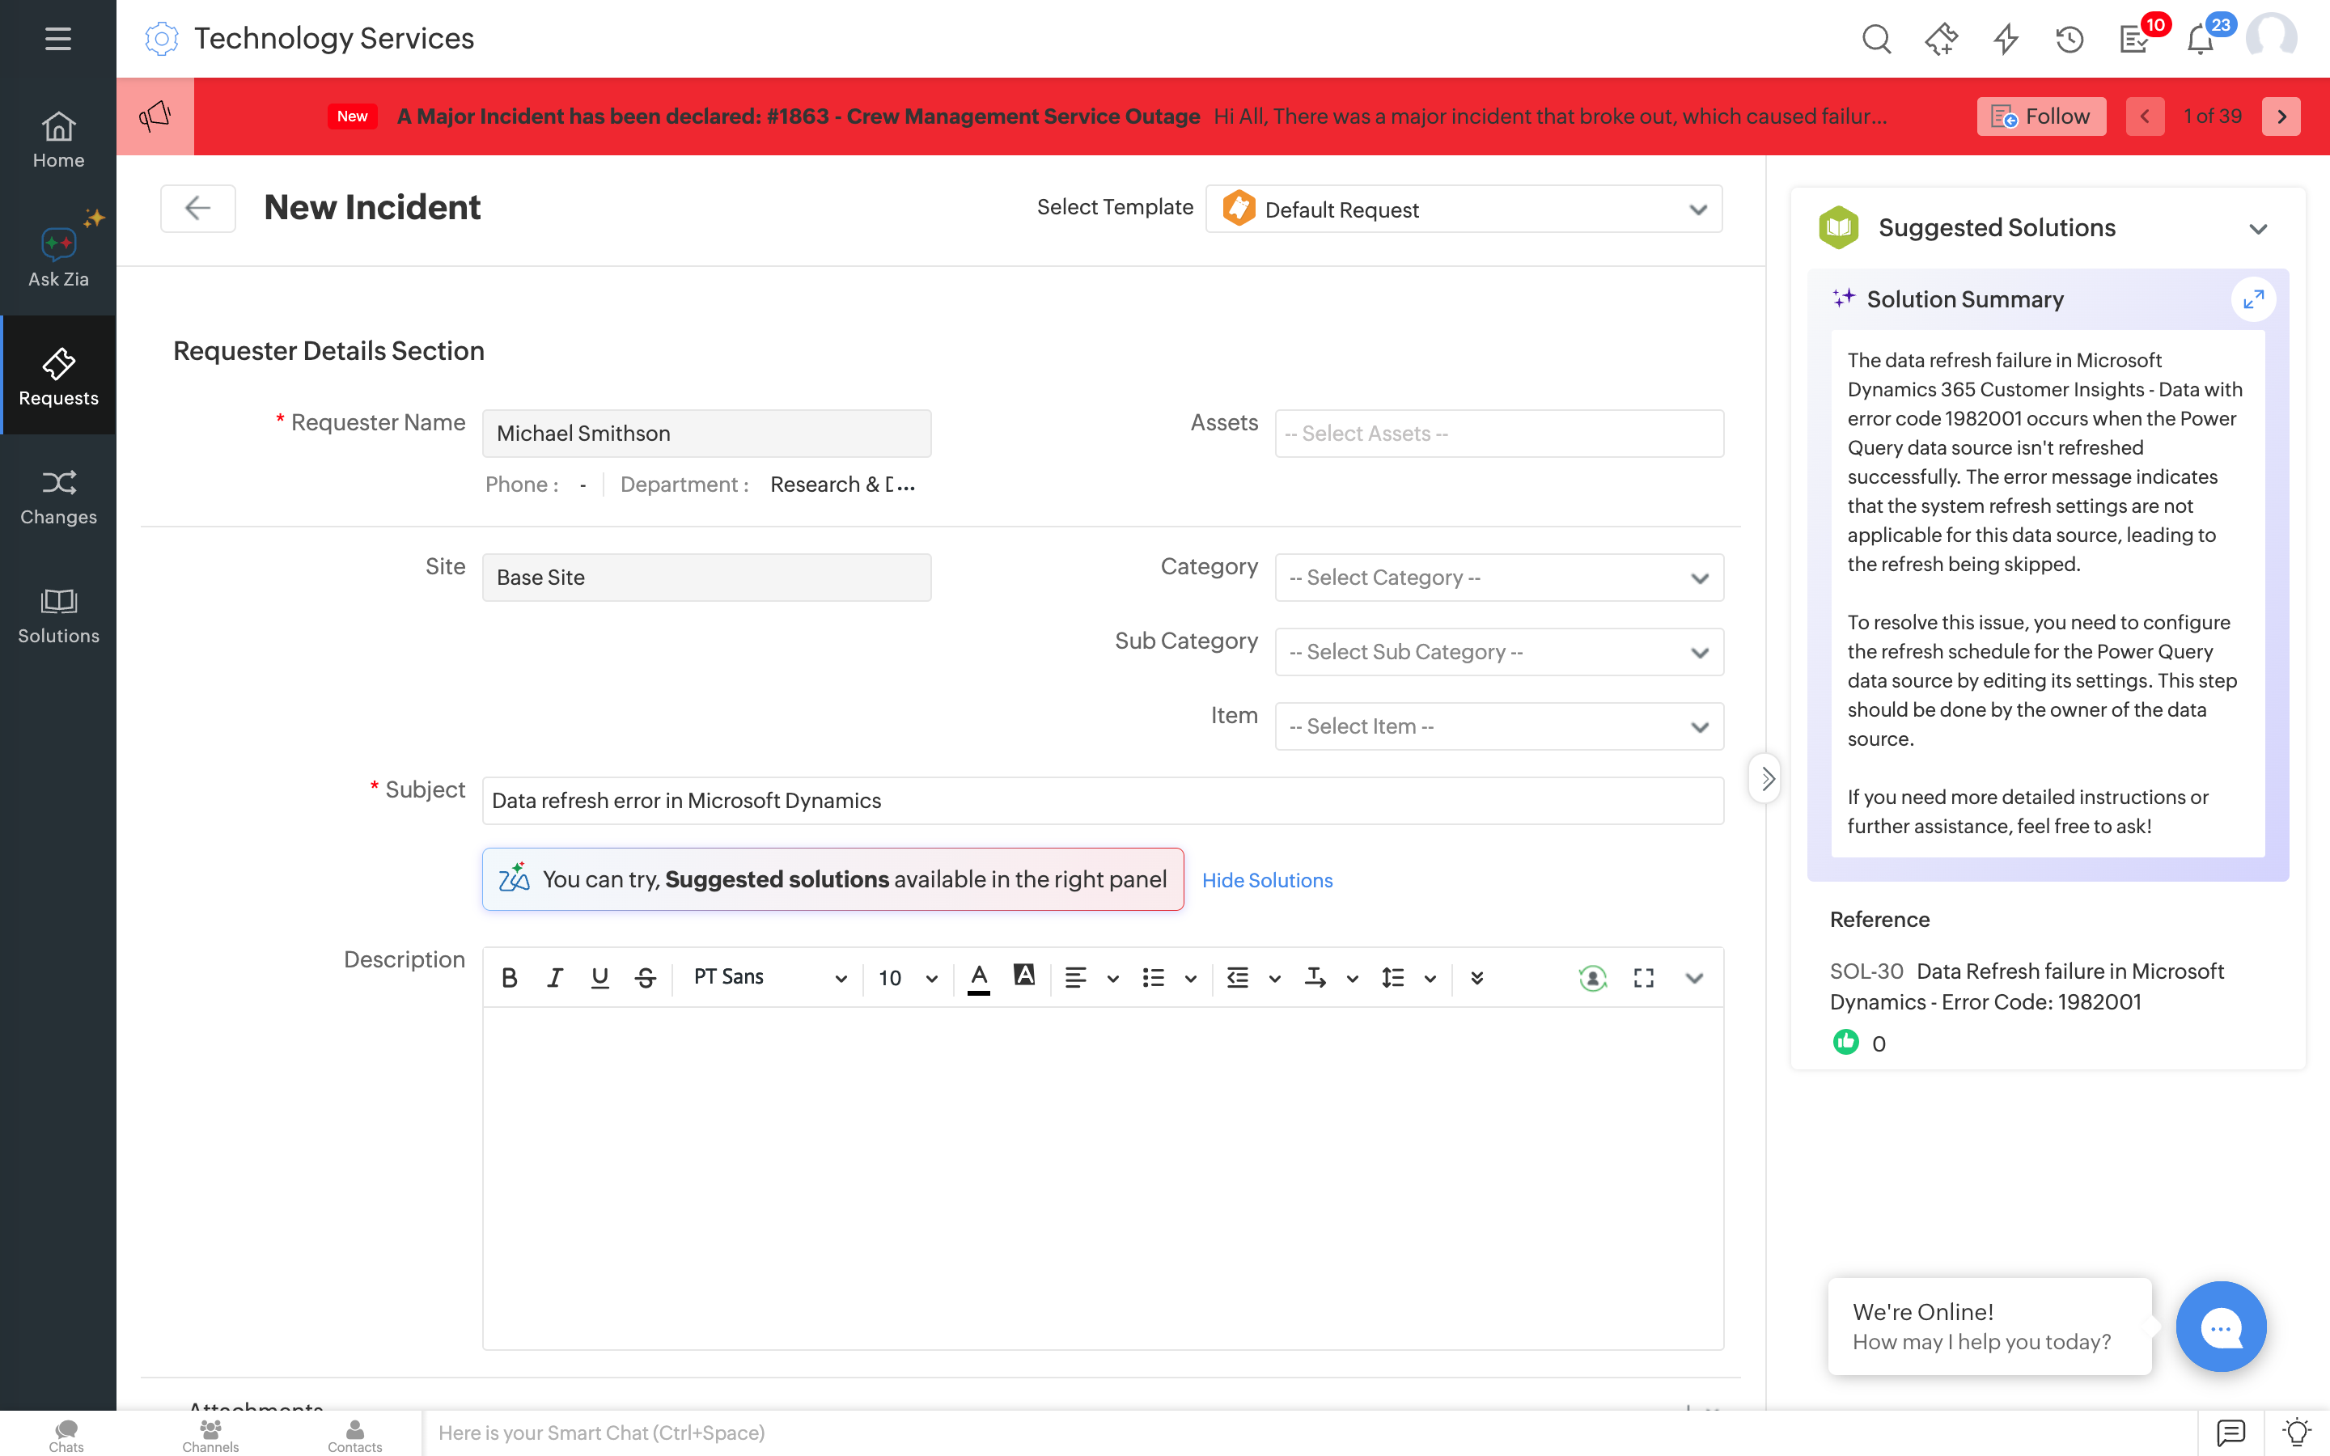Open the Select Template dropdown
The height and width of the screenshot is (1456, 2330).
1464,209
